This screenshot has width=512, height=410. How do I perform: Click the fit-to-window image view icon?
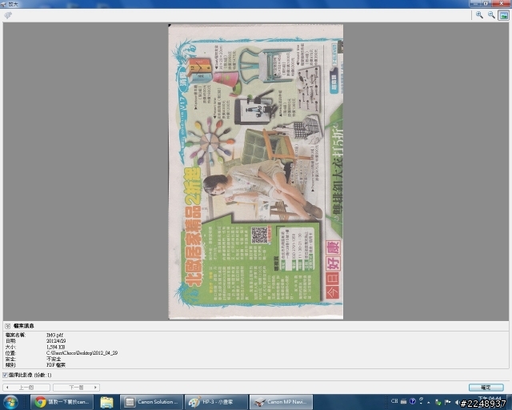503,15
